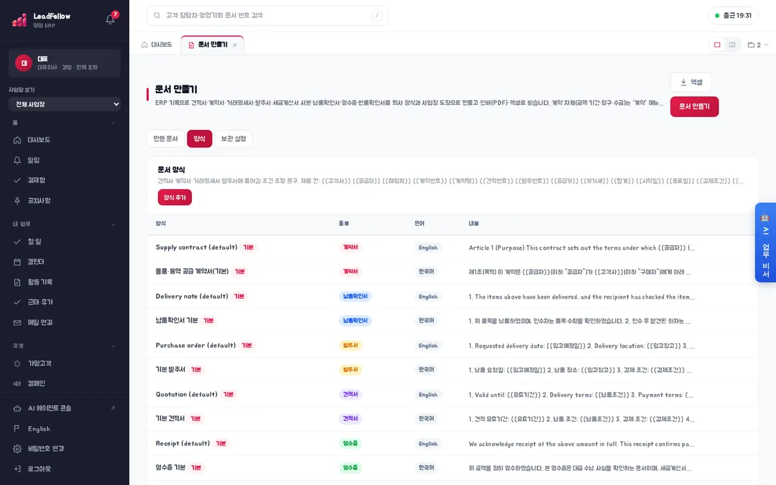Image resolution: width=776 pixels, height=485 pixels.
Task: Open 결재함 in the sidebar
Action: (x=65, y=180)
